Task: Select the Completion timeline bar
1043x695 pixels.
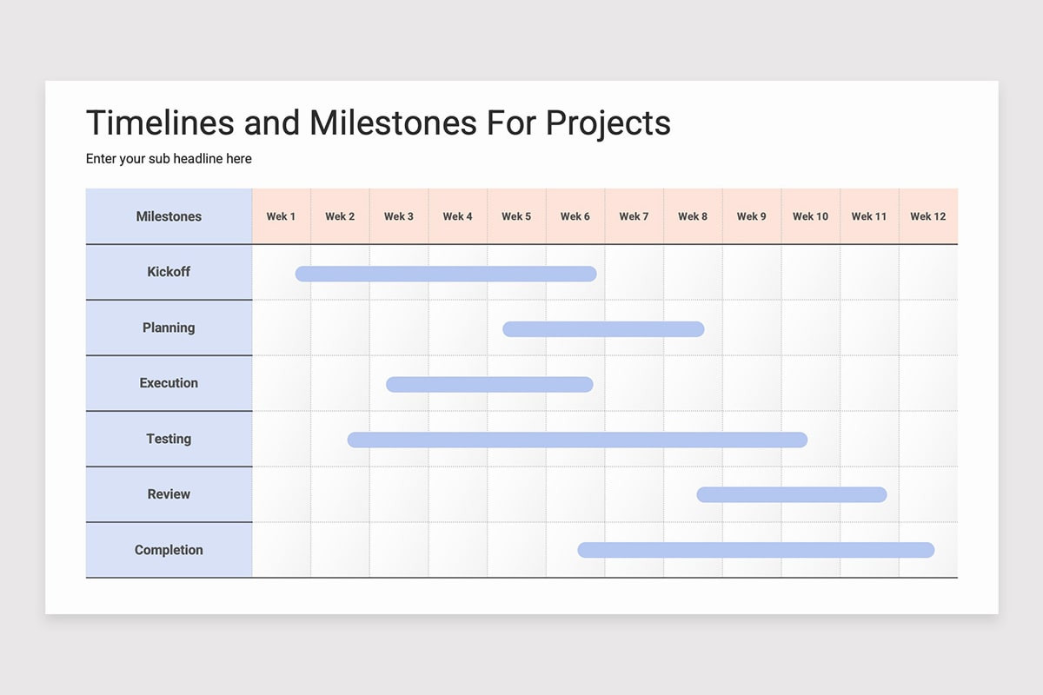Action: pyautogui.click(x=756, y=550)
